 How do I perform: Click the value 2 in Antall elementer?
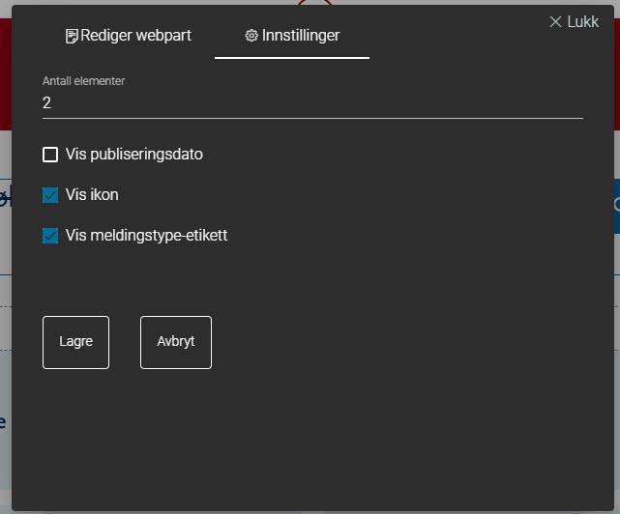click(46, 103)
